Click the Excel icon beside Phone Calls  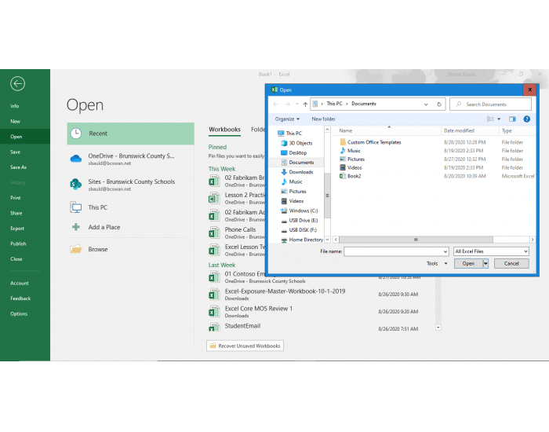pyautogui.click(x=214, y=233)
